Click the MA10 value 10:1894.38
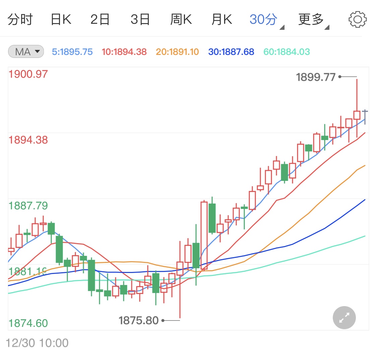This screenshot has width=377, height=356. (124, 52)
